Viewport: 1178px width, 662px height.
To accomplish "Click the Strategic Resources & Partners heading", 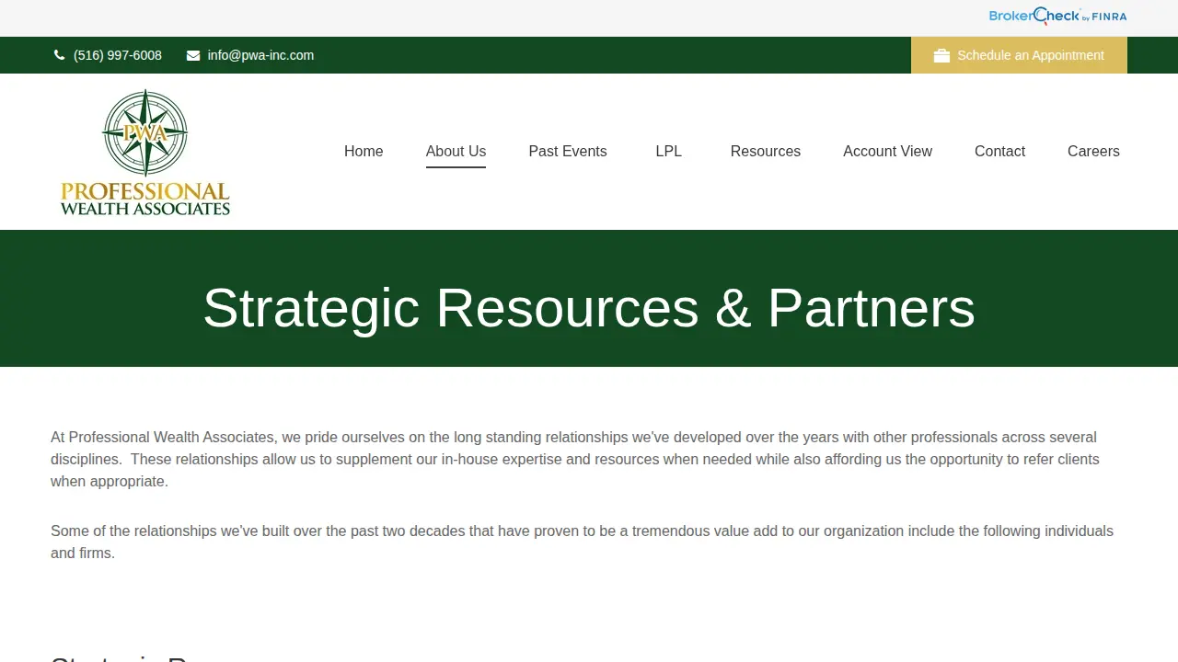I will pos(589,307).
